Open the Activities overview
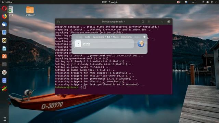Image resolution: width=219 pixels, height=123 pixels. (7, 2)
